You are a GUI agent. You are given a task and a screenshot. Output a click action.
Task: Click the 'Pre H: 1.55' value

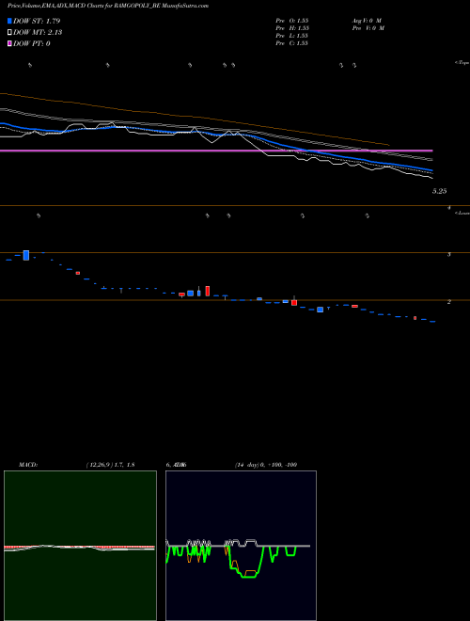tap(292, 28)
